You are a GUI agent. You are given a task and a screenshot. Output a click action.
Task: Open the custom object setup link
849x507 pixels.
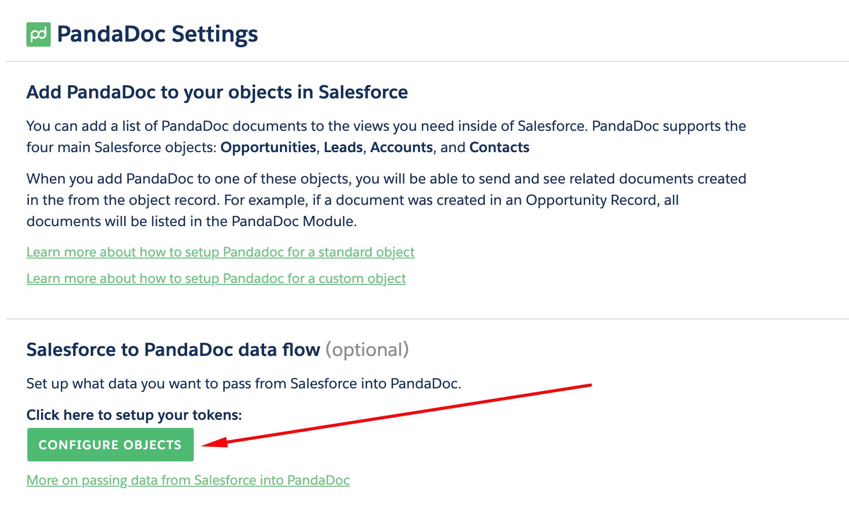tap(216, 278)
